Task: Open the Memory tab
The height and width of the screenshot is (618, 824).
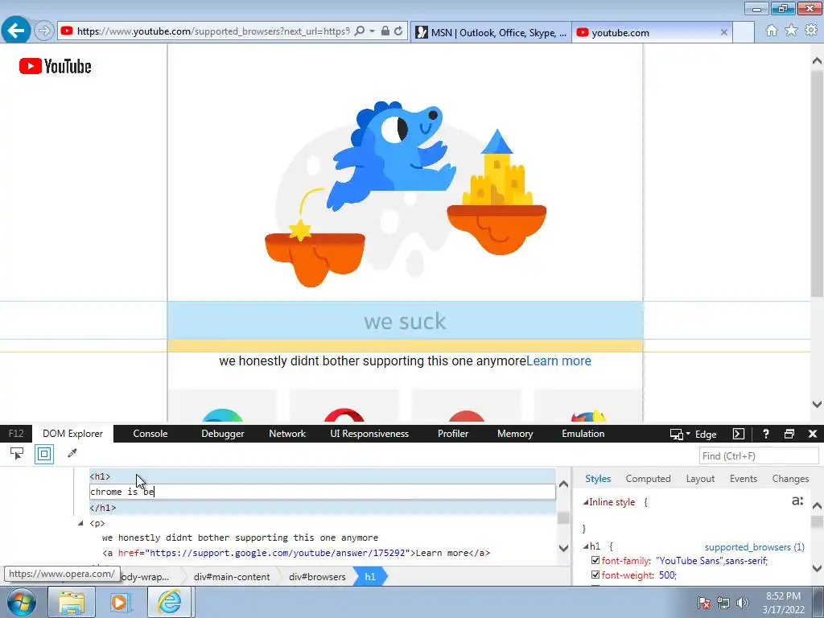Action: [x=515, y=434]
